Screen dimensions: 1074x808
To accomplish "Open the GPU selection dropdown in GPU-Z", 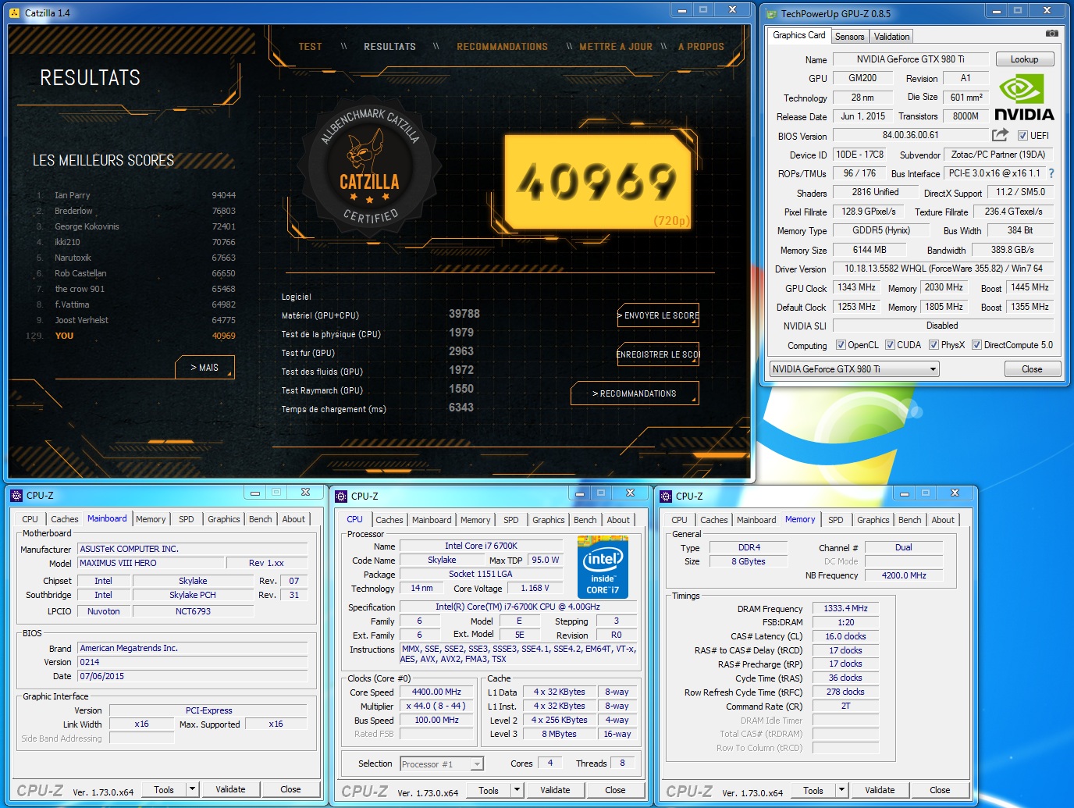I will tap(854, 369).
